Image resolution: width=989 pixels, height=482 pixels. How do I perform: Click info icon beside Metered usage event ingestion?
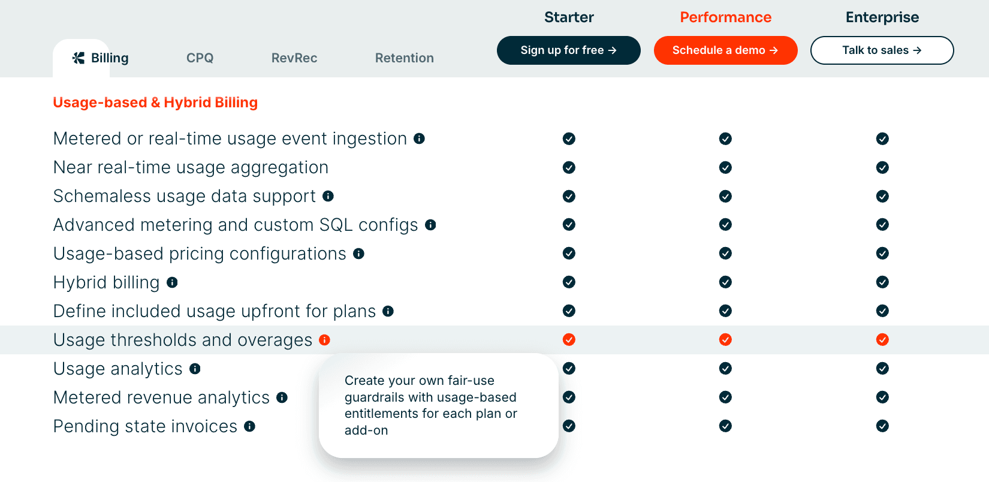click(x=419, y=138)
